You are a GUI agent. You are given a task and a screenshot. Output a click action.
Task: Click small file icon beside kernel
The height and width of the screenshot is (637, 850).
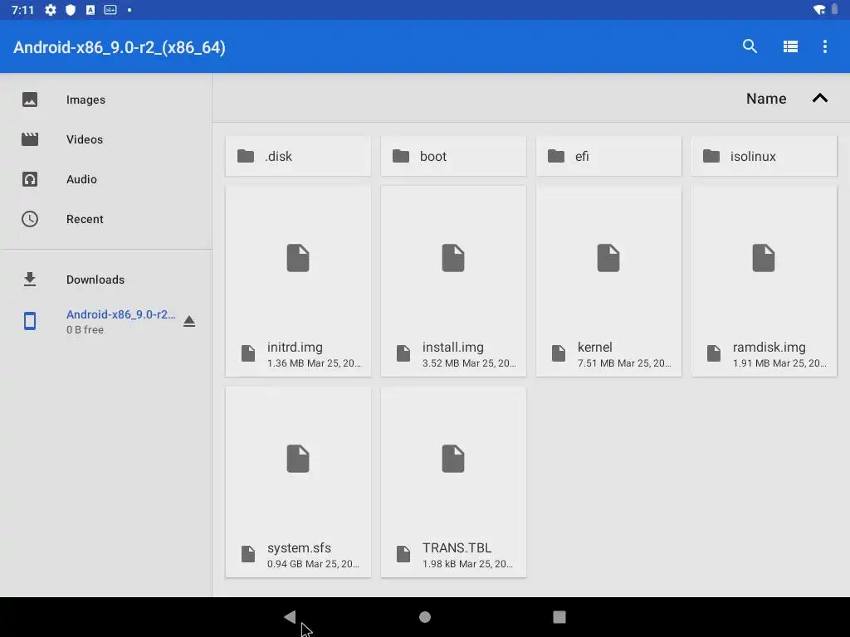click(559, 353)
